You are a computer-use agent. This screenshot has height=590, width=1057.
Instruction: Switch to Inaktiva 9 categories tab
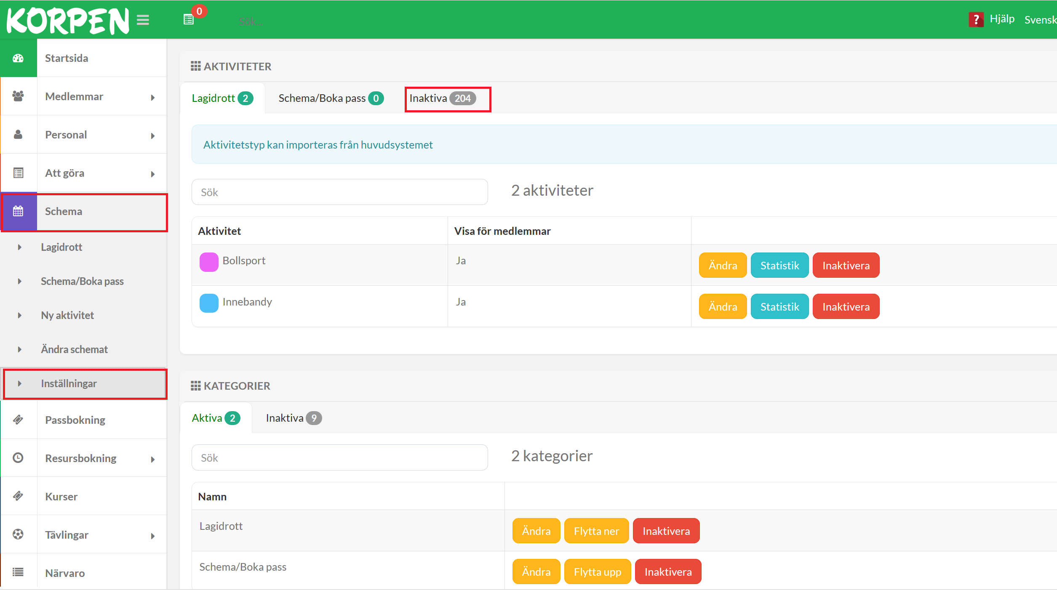tap(294, 418)
